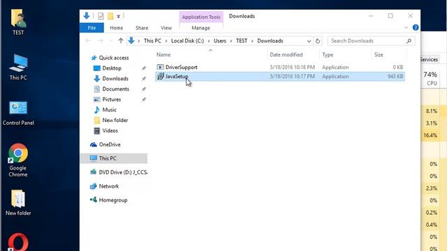Click the DriverSupport date 5/19/2016 10:18 PM
This screenshot has height=251, width=447.
pos(292,68)
